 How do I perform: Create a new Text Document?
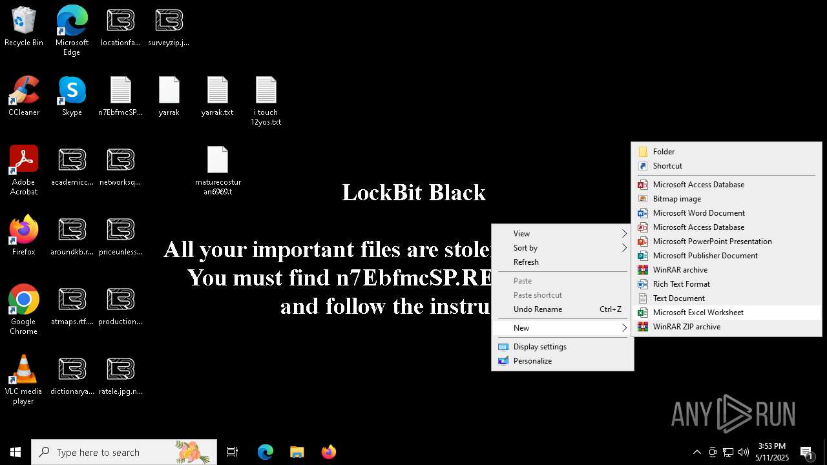click(x=727, y=298)
